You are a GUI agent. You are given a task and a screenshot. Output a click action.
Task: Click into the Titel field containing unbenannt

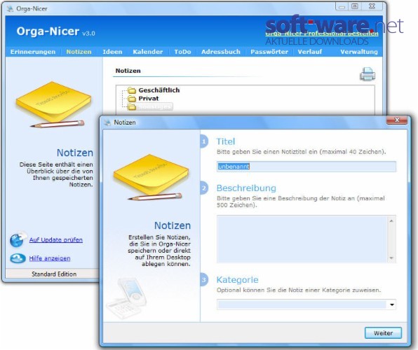tap(306, 167)
